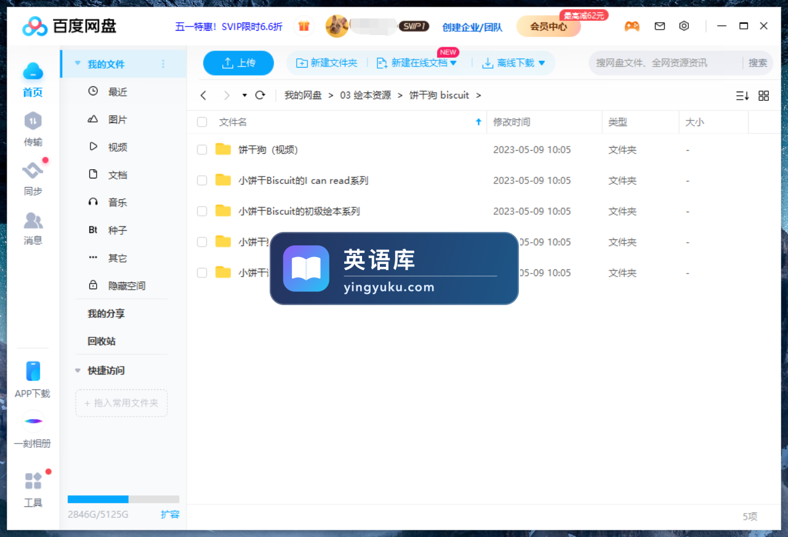788x537 pixels.
Task: Click the 我的文件 more-options dots
Action: [x=163, y=64]
